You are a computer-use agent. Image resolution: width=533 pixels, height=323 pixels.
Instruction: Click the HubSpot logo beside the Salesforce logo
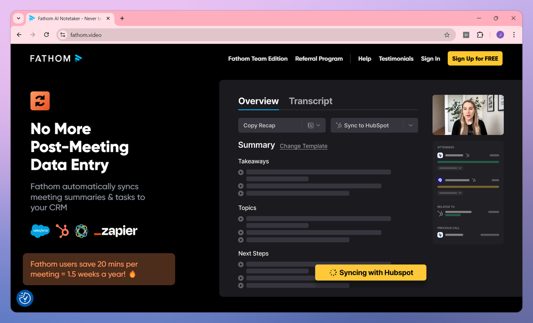point(62,231)
